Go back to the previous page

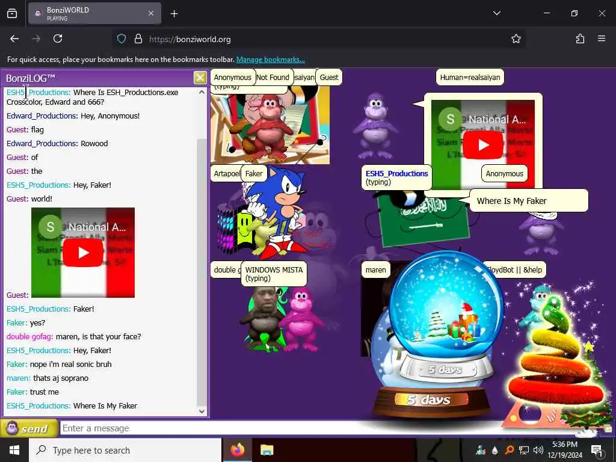point(14,38)
